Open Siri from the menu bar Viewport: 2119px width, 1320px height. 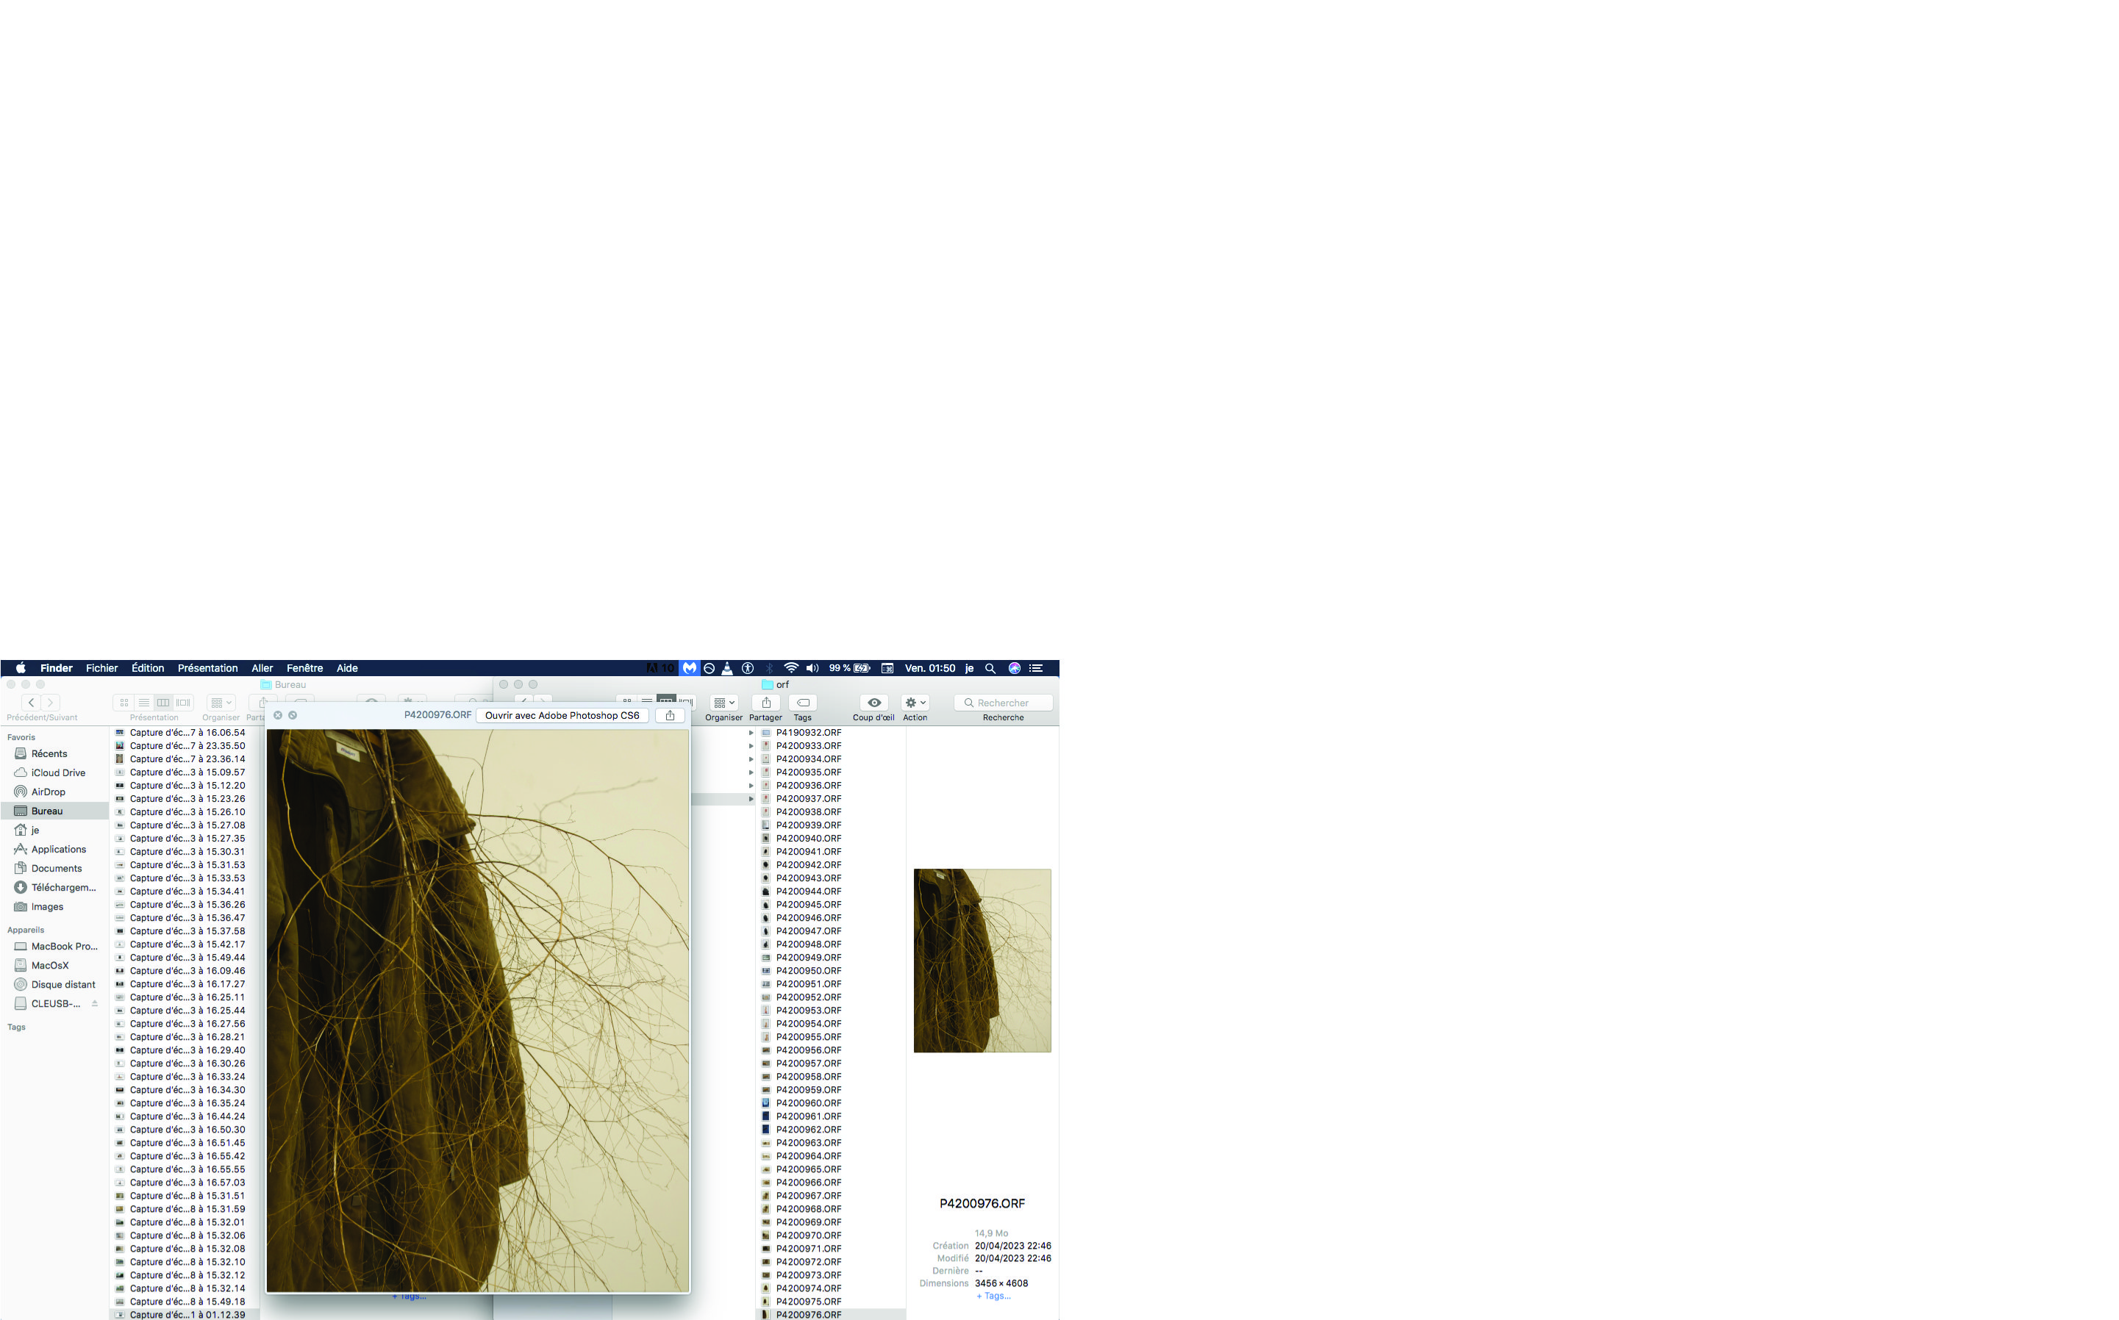click(x=1014, y=668)
